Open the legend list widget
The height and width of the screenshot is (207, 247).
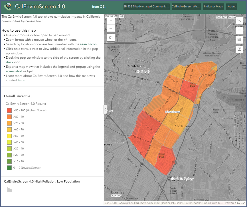click(239, 30)
